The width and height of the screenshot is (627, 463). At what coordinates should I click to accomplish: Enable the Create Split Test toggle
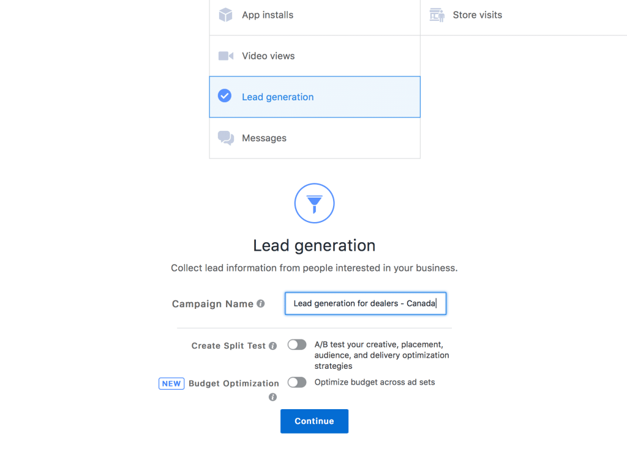(296, 344)
